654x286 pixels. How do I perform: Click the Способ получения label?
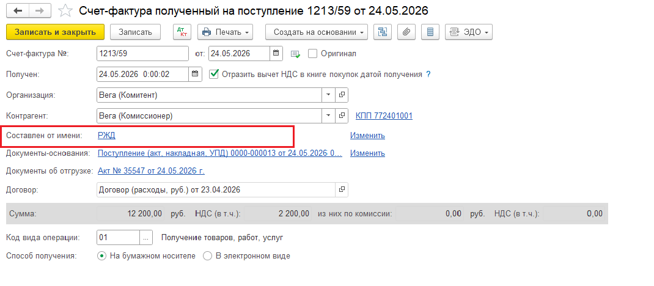[42, 256]
